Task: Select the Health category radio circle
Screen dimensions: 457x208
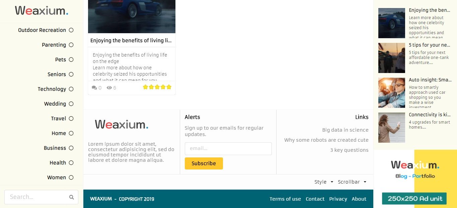Action: (71, 163)
